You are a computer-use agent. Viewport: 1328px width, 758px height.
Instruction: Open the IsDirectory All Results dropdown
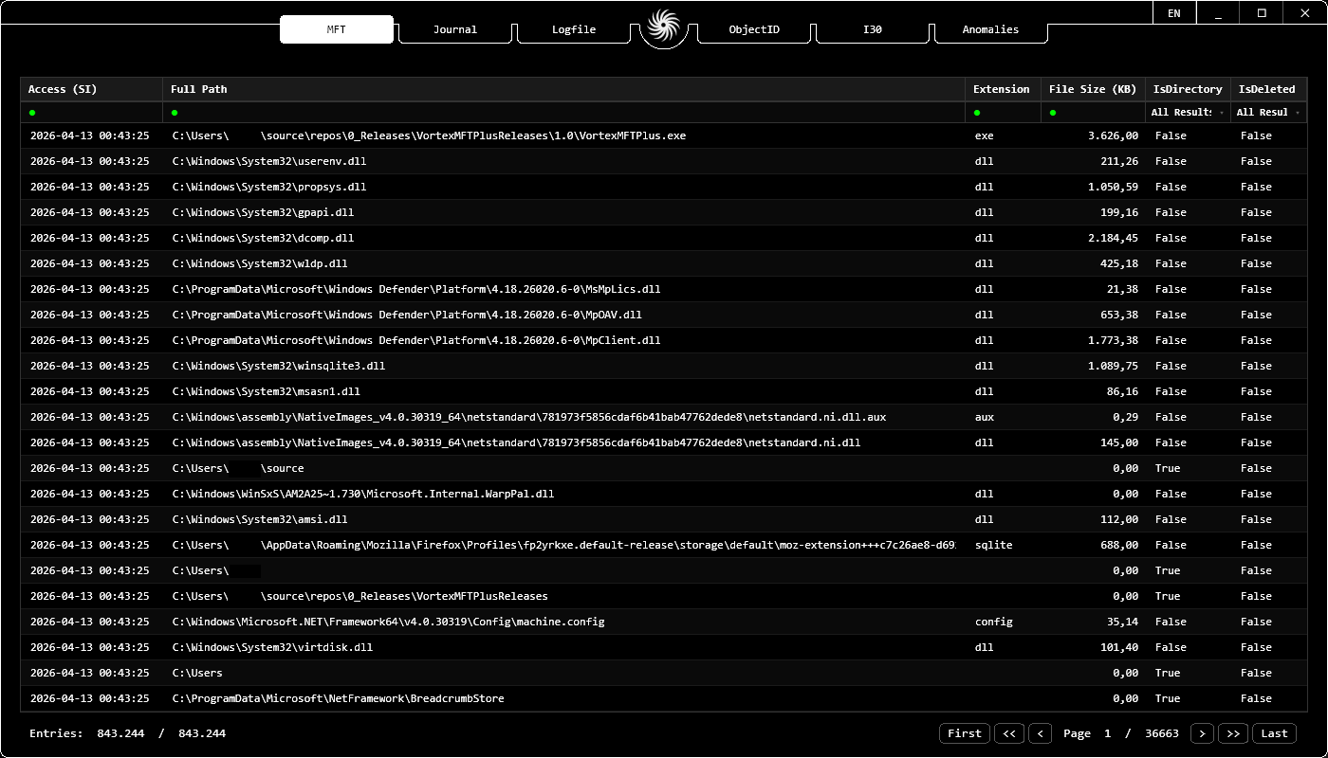click(x=1186, y=112)
